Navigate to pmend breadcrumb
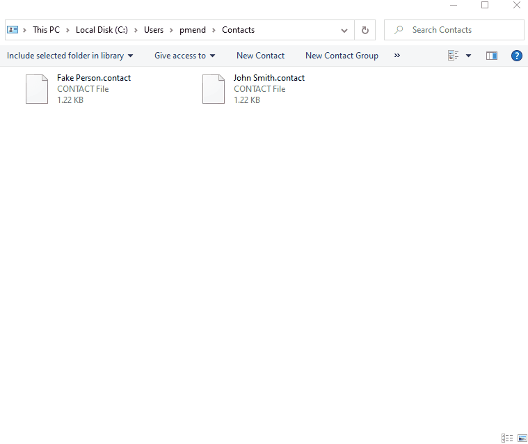 (192, 30)
